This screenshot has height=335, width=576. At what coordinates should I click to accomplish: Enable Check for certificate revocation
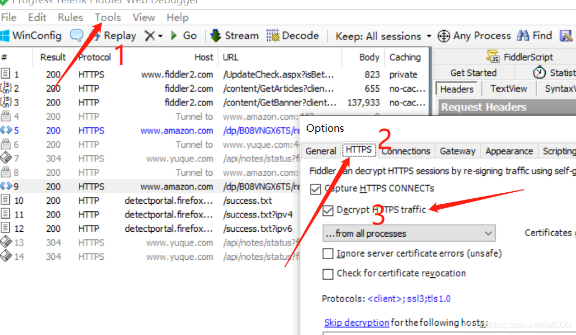(328, 274)
